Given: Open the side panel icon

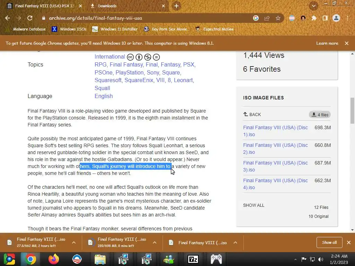Looking at the screenshot, I should point(325,18).
